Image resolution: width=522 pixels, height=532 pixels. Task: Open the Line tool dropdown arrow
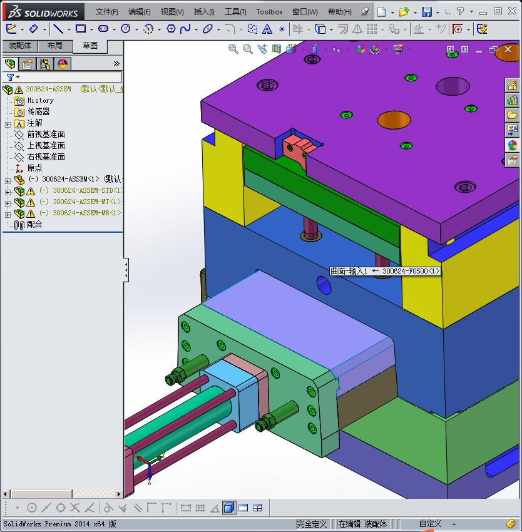[69, 30]
